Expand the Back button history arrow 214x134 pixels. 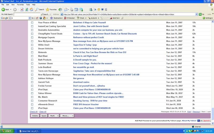pyautogui.click(x=11, y=9)
